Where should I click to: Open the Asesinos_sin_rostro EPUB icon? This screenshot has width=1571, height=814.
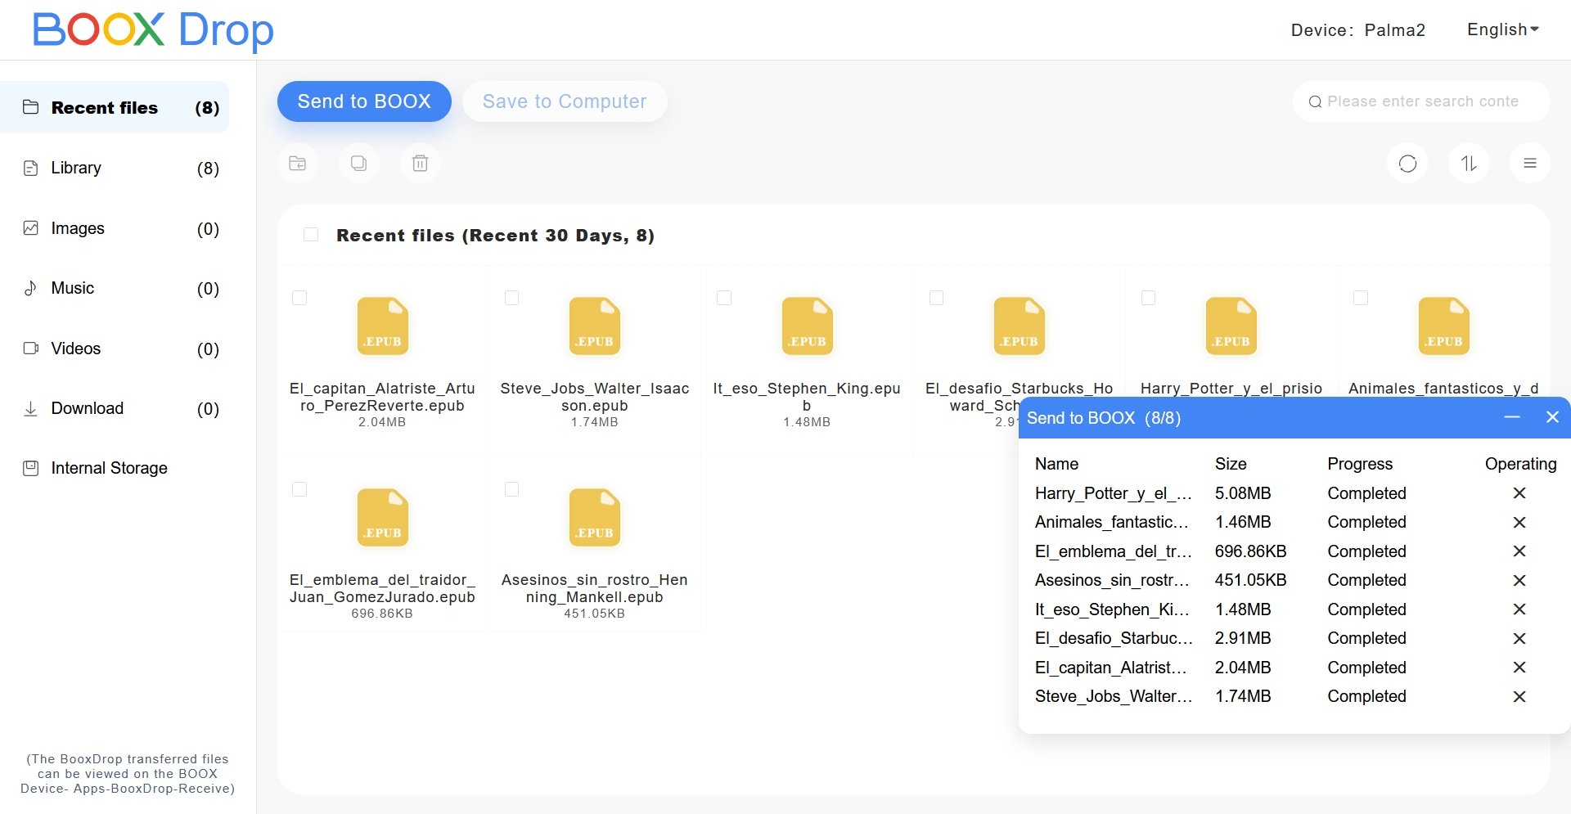tap(595, 517)
